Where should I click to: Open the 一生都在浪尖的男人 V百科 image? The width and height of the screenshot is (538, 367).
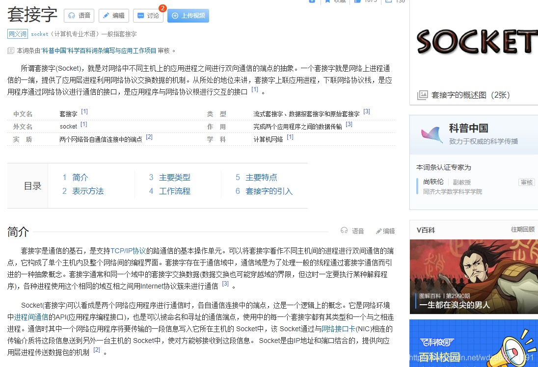pos(474,277)
